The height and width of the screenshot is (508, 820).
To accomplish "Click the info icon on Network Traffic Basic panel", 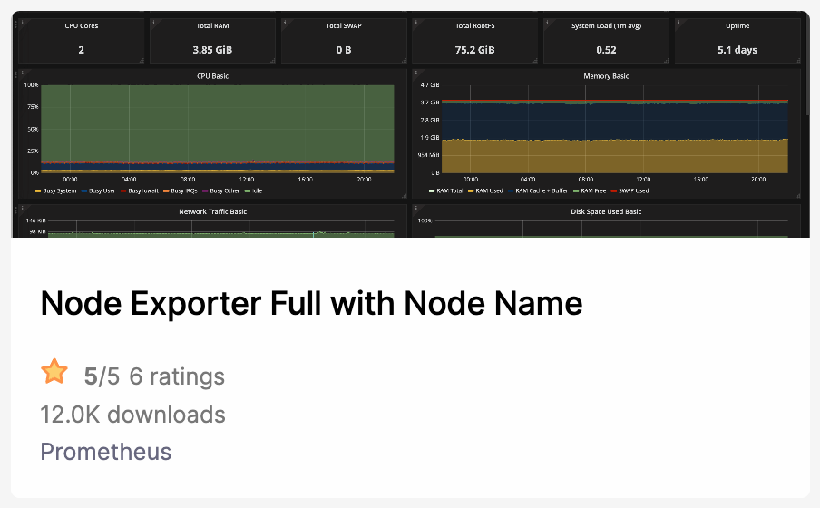I will tap(22, 209).
